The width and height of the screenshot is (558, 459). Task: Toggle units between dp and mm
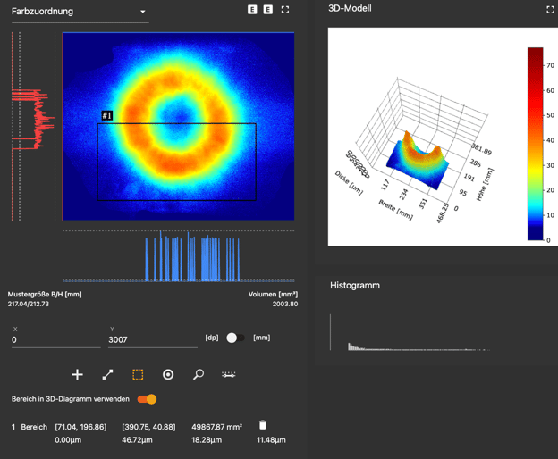tap(235, 338)
